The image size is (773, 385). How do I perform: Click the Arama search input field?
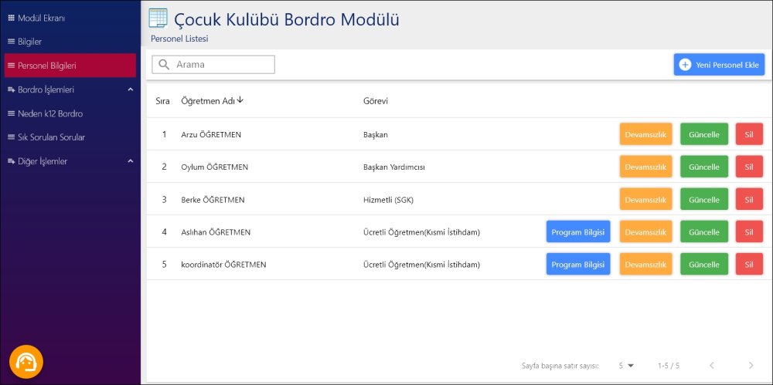click(213, 65)
